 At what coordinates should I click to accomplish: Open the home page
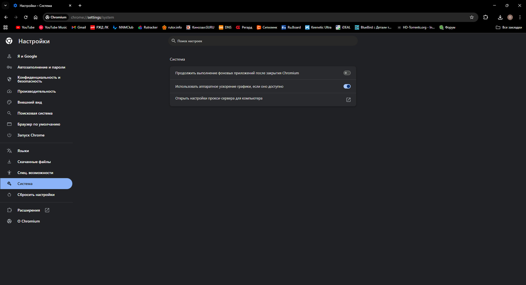(x=35, y=17)
